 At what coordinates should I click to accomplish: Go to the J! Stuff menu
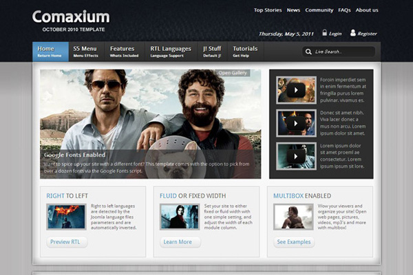point(212,52)
